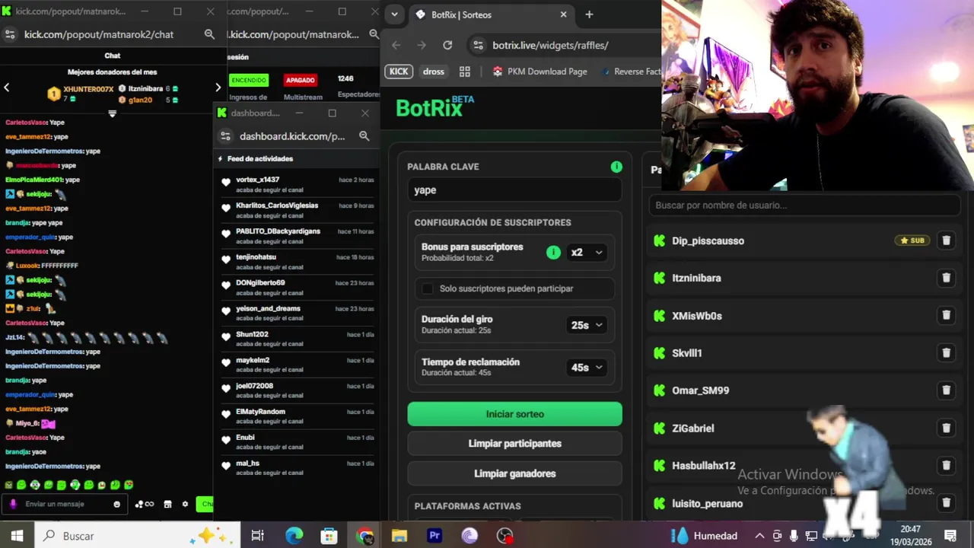Image resolution: width=974 pixels, height=548 pixels.
Task: Click Buscar por nombre de usuario field
Action: (804, 205)
